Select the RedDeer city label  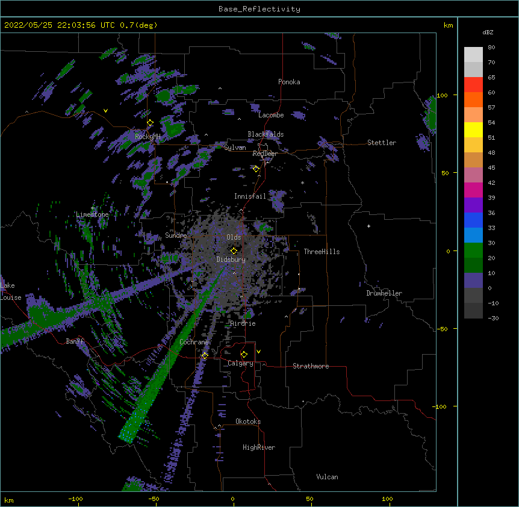coord(265,154)
